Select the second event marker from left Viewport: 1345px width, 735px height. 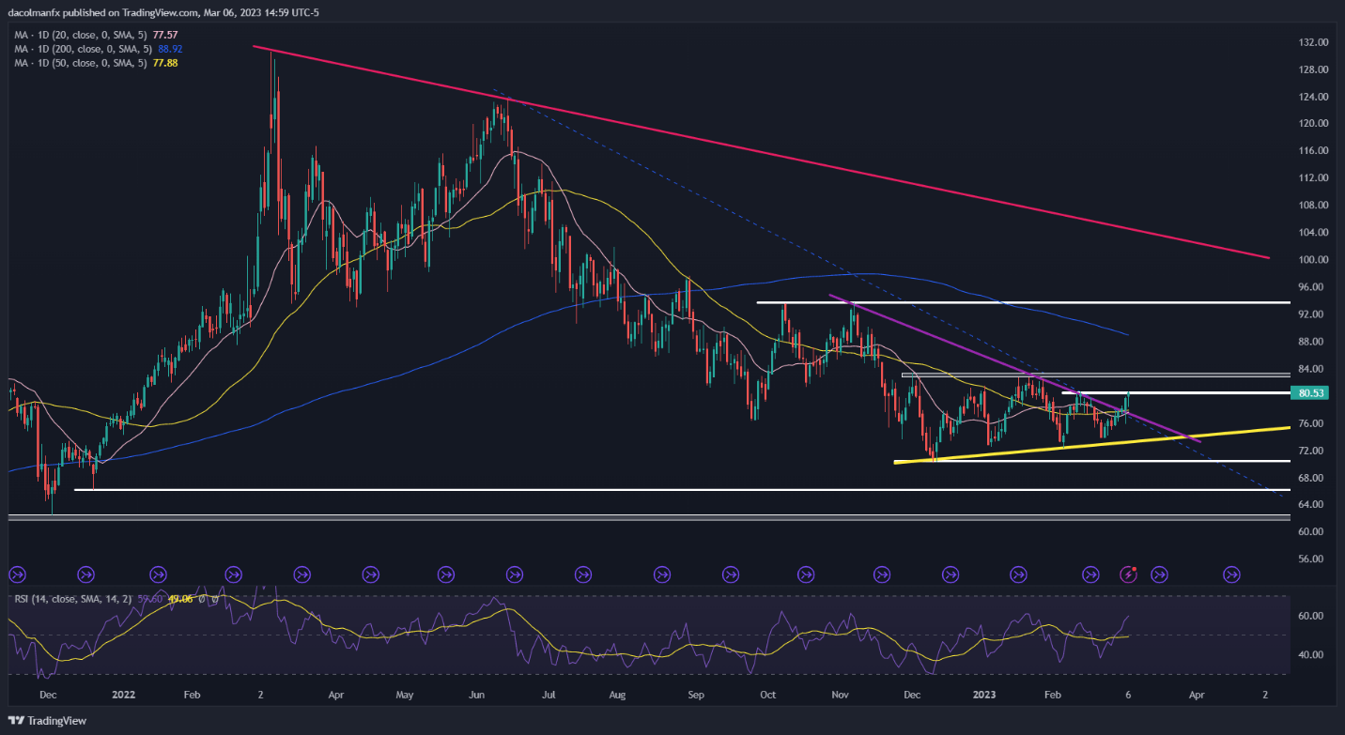pos(85,574)
